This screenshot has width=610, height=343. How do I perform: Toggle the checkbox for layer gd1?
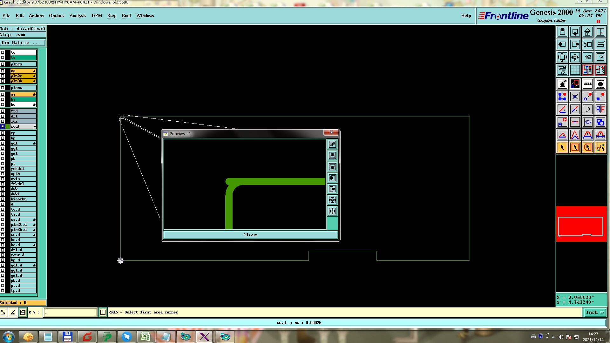(x=3, y=143)
